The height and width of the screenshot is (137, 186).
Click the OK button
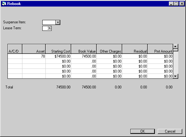[142, 131]
